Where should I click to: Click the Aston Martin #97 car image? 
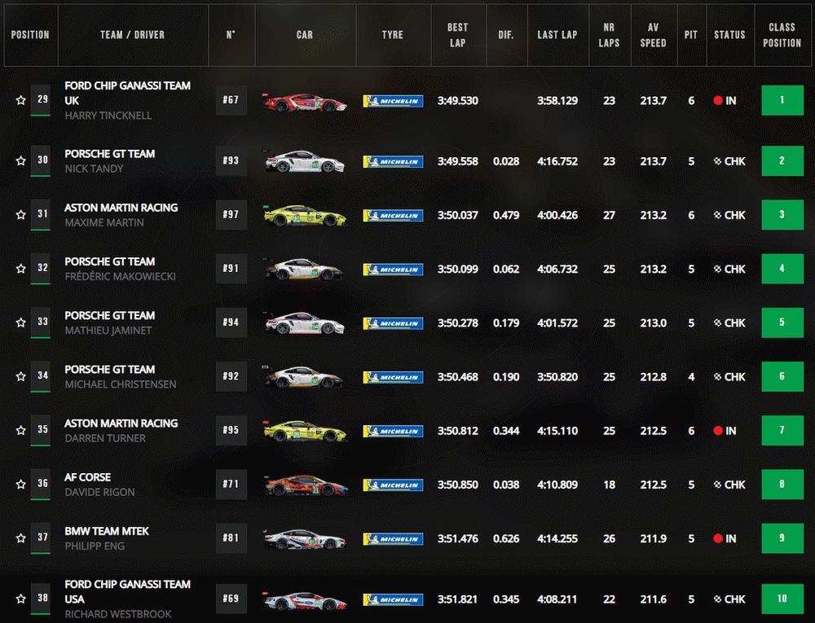(305, 215)
